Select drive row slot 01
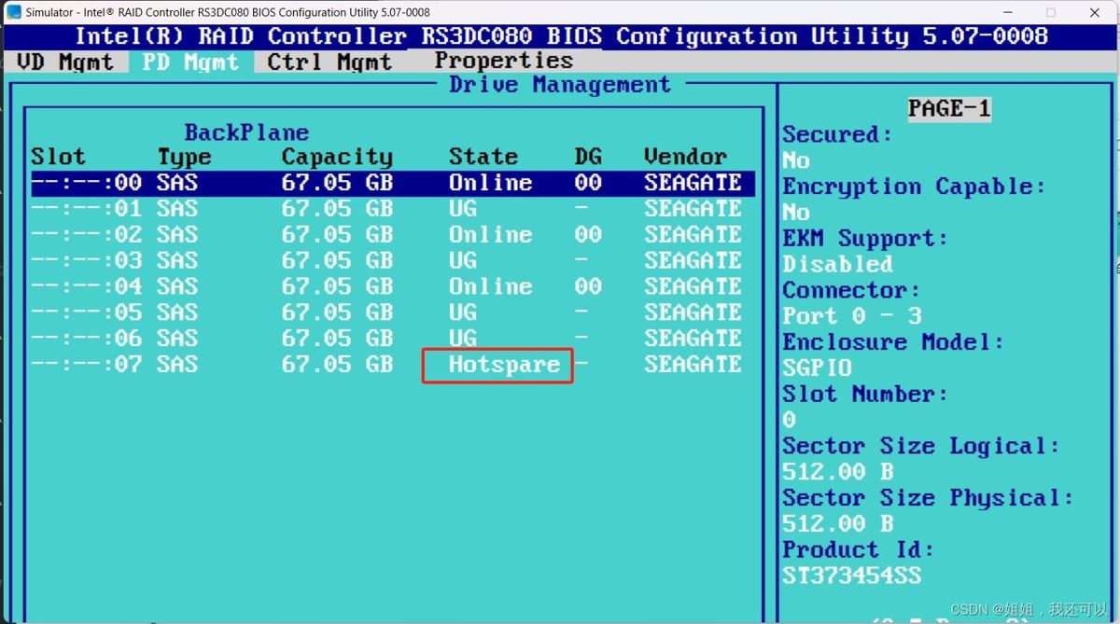The width and height of the screenshot is (1120, 624). click(x=392, y=209)
